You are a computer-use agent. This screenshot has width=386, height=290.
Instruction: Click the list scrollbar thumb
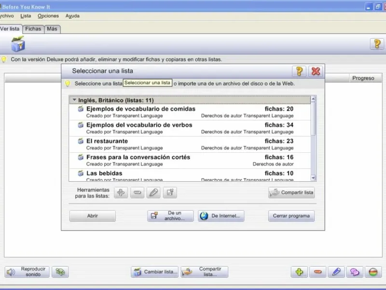coord(313,118)
